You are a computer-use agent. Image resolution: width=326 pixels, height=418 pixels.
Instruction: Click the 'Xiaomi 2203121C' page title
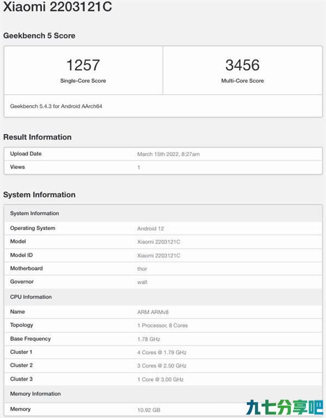[58, 7]
